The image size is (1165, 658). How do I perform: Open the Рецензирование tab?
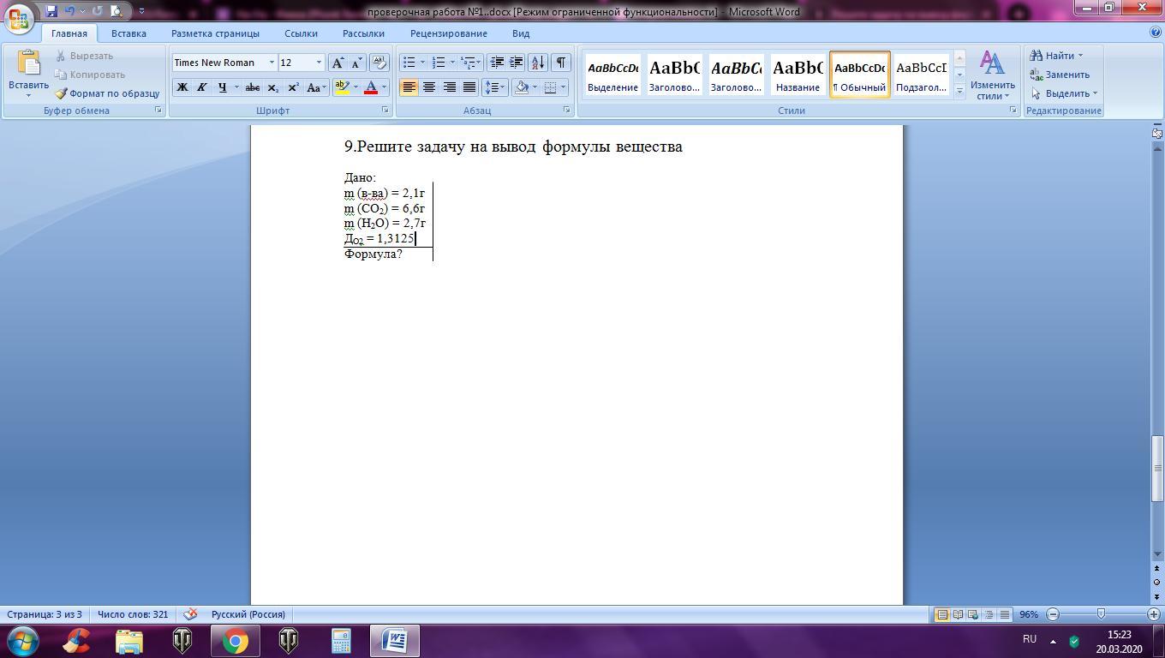point(448,33)
